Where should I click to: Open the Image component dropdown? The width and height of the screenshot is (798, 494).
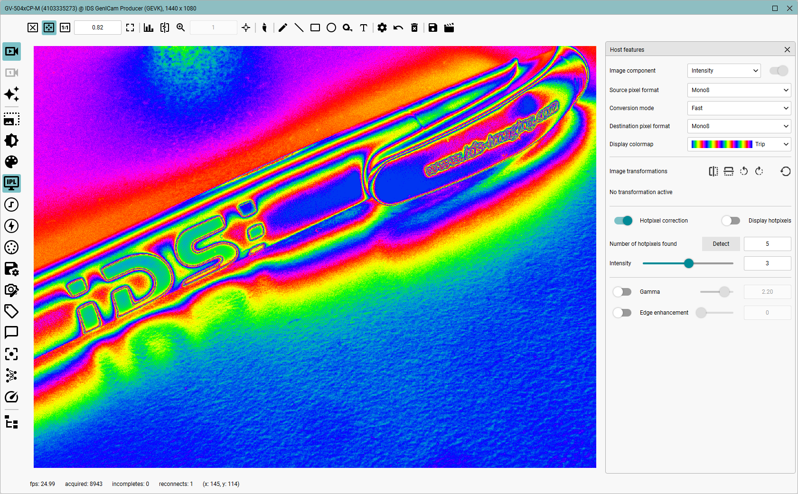(724, 71)
